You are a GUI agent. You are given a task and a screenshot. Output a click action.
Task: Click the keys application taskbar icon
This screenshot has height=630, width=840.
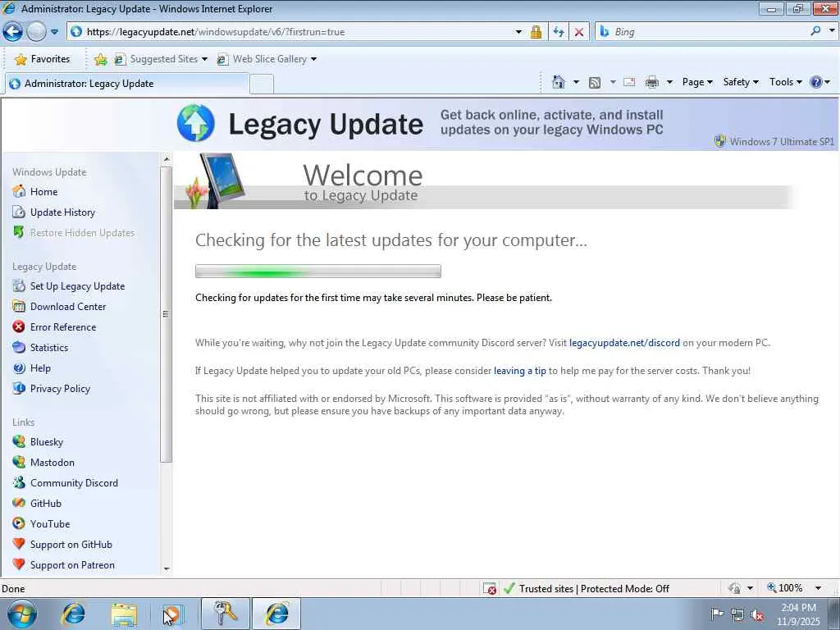click(226, 614)
